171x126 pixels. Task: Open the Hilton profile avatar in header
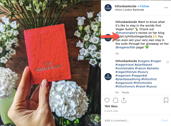(x=108, y=8)
